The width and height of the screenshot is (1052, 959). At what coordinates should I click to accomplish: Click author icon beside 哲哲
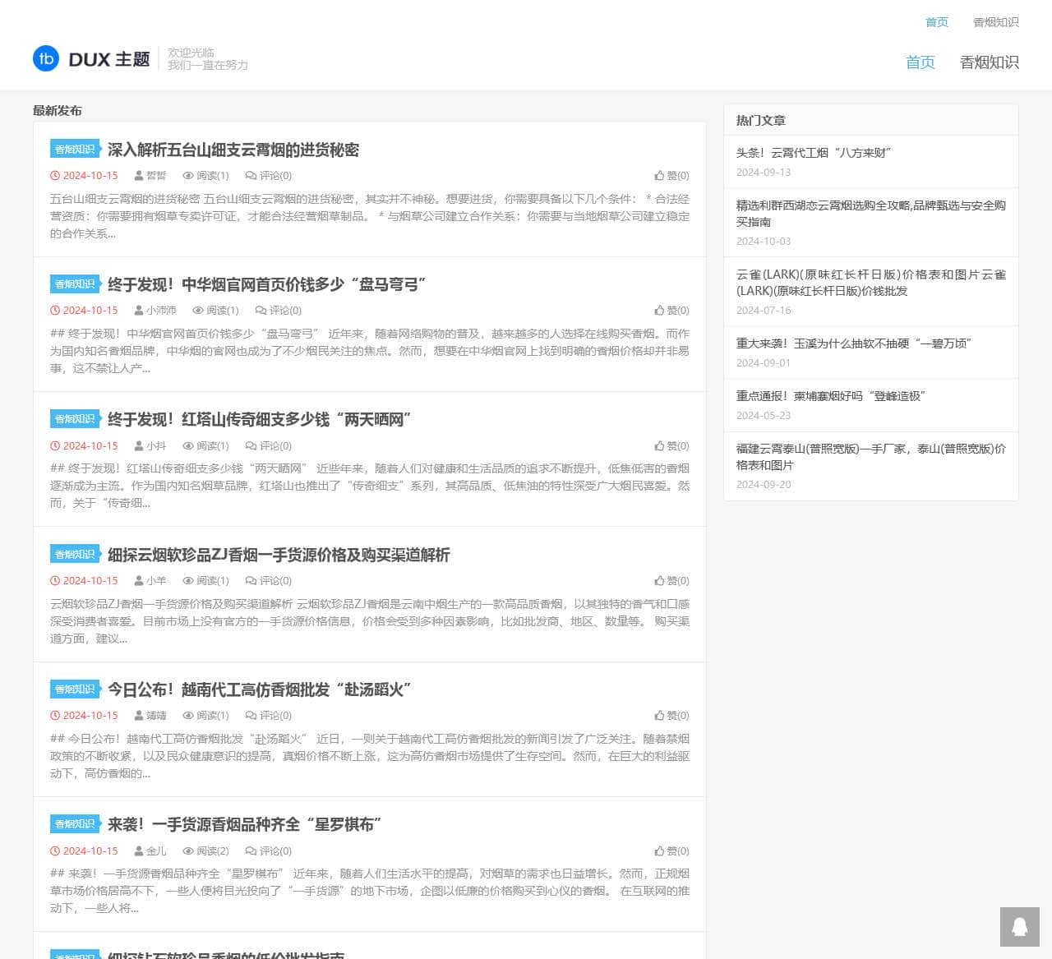pyautogui.click(x=139, y=176)
